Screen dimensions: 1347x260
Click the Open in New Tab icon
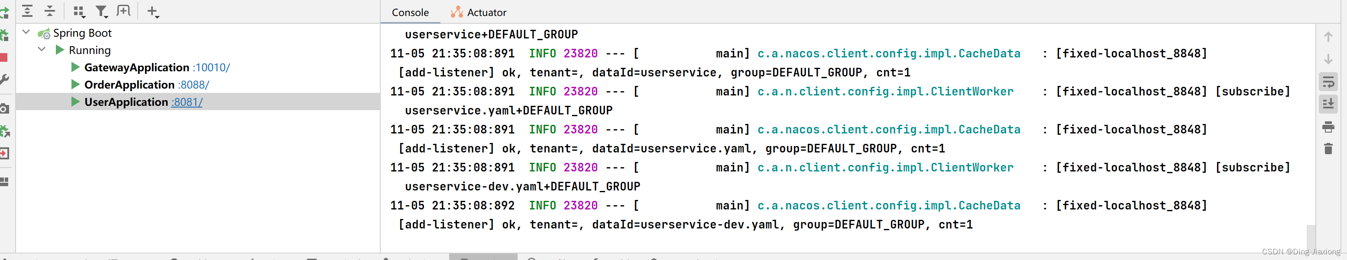tap(123, 11)
